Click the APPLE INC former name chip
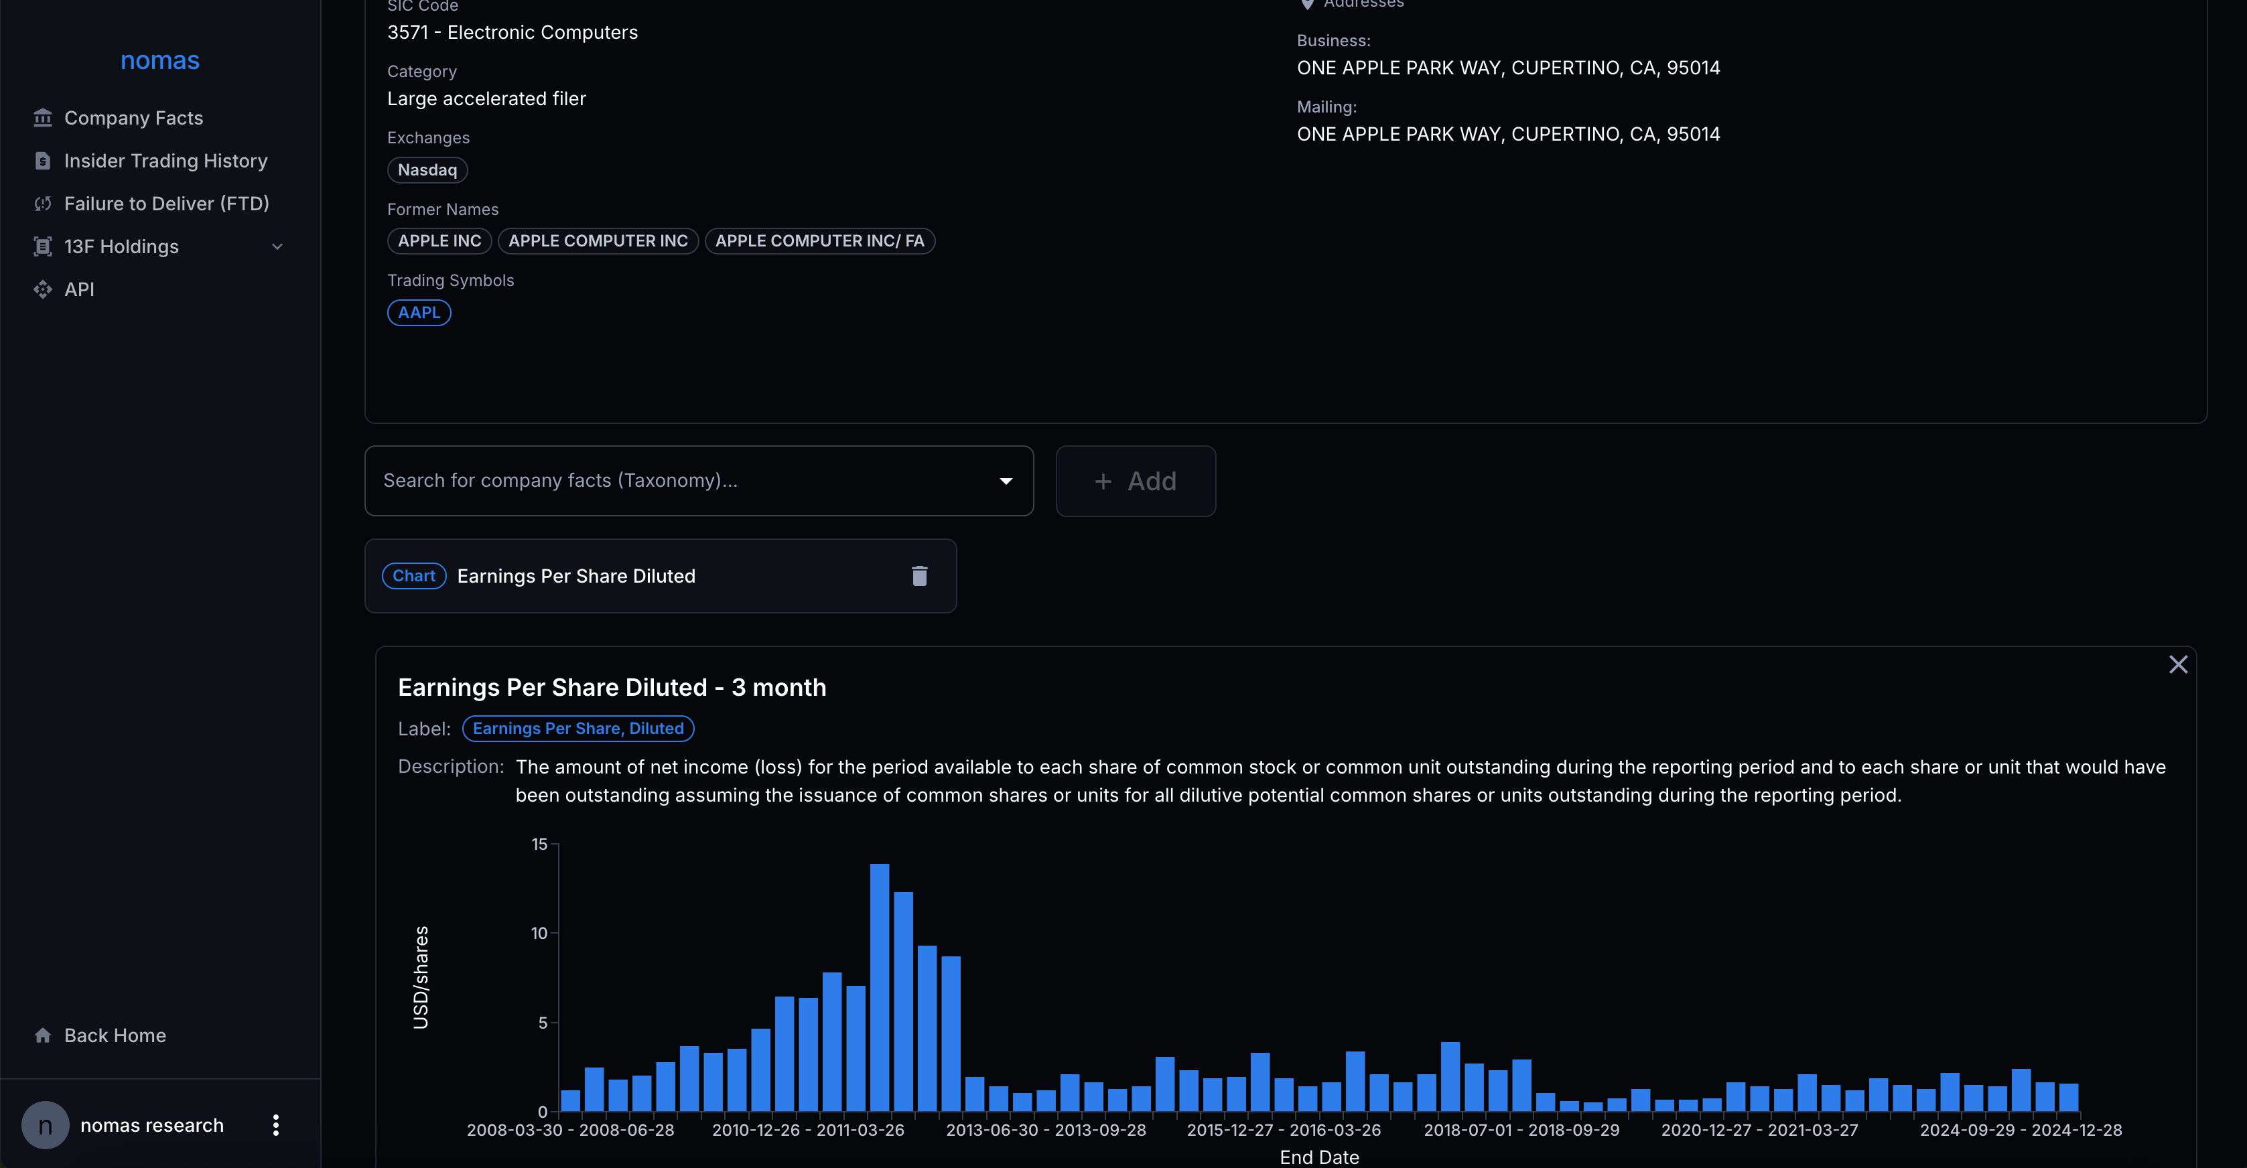2247x1168 pixels. [x=439, y=240]
